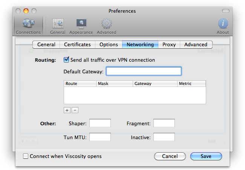Click the Default Gateway text field
Viewport: 245px width, 170px height.
pos(144,71)
